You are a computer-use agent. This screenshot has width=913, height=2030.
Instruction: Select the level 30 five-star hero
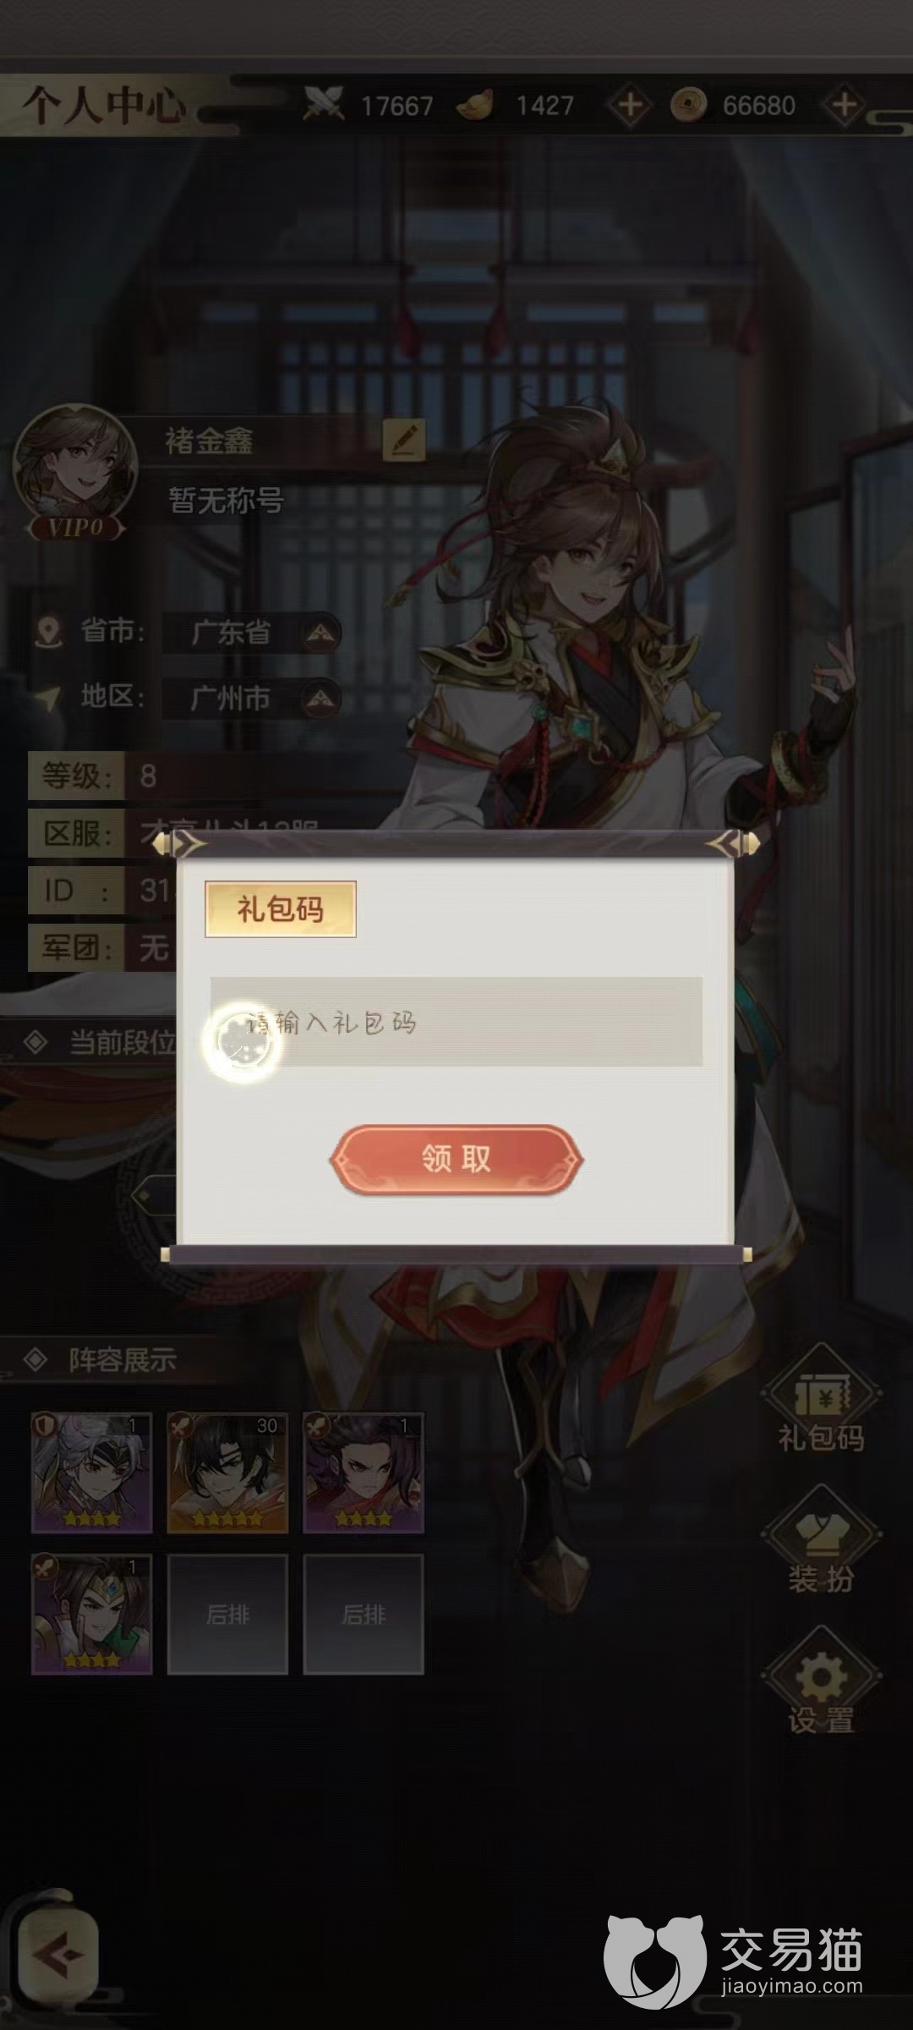coord(227,1473)
